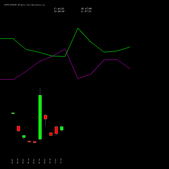
Task: Click the '08 Jul' date axis label
Action: click(x=39, y=161)
